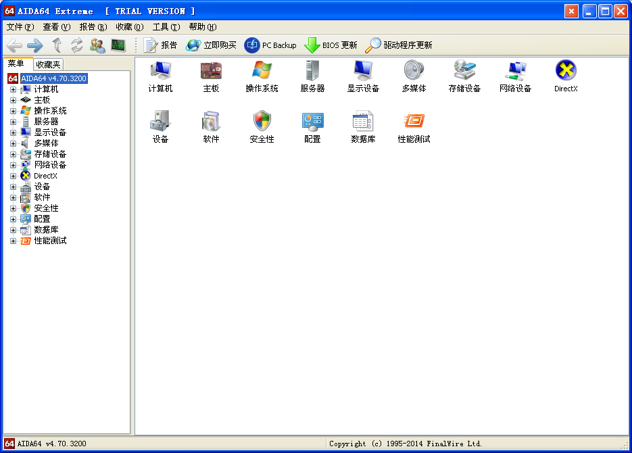
Task: Expand the 多媒体 tree node
Action: (x=14, y=143)
